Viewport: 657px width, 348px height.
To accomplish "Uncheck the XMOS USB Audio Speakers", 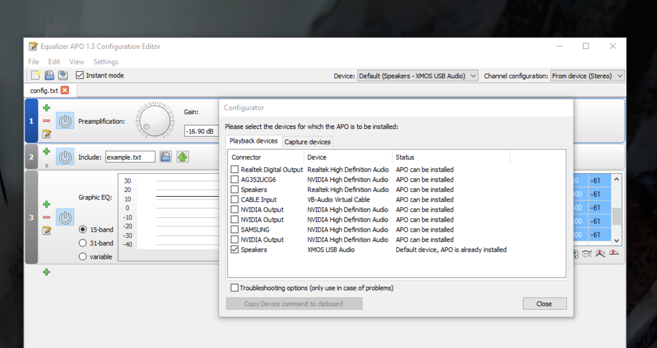I will click(235, 250).
